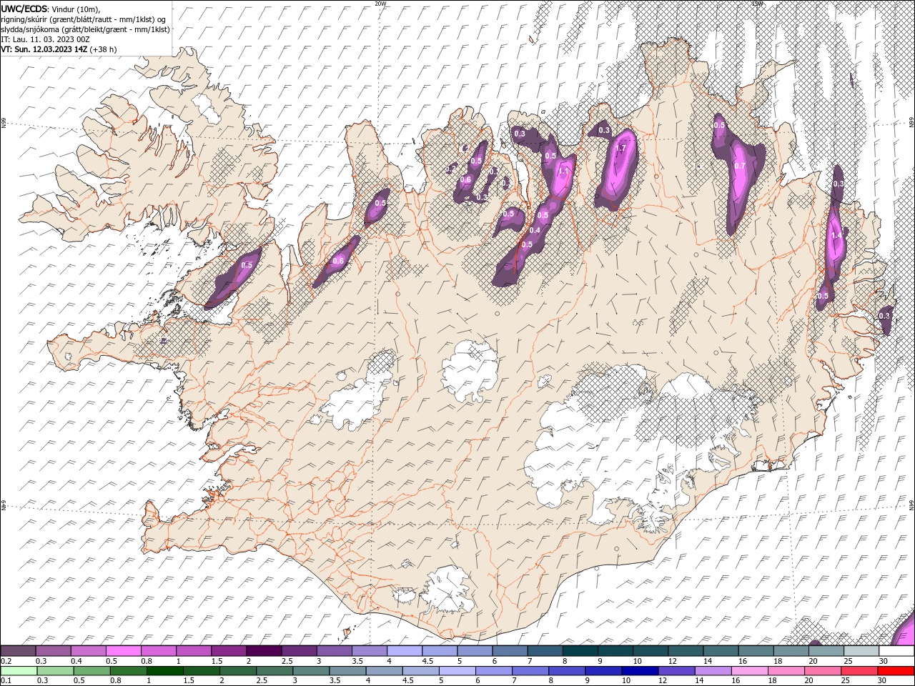Viewport: 915px width, 686px height.
Task: Pick the light green 0.3 swatch in rain legend
Action: (55, 671)
